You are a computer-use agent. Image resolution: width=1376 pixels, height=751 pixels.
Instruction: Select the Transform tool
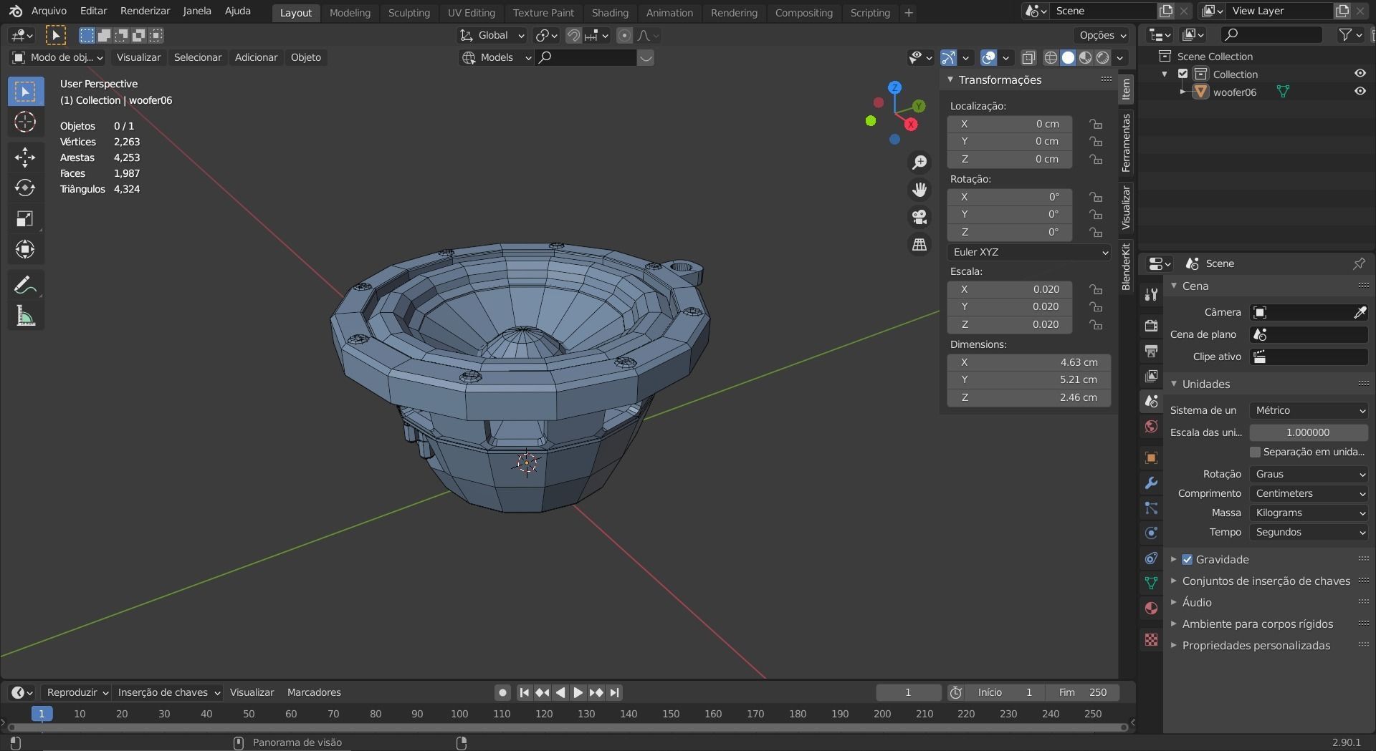[x=25, y=249]
